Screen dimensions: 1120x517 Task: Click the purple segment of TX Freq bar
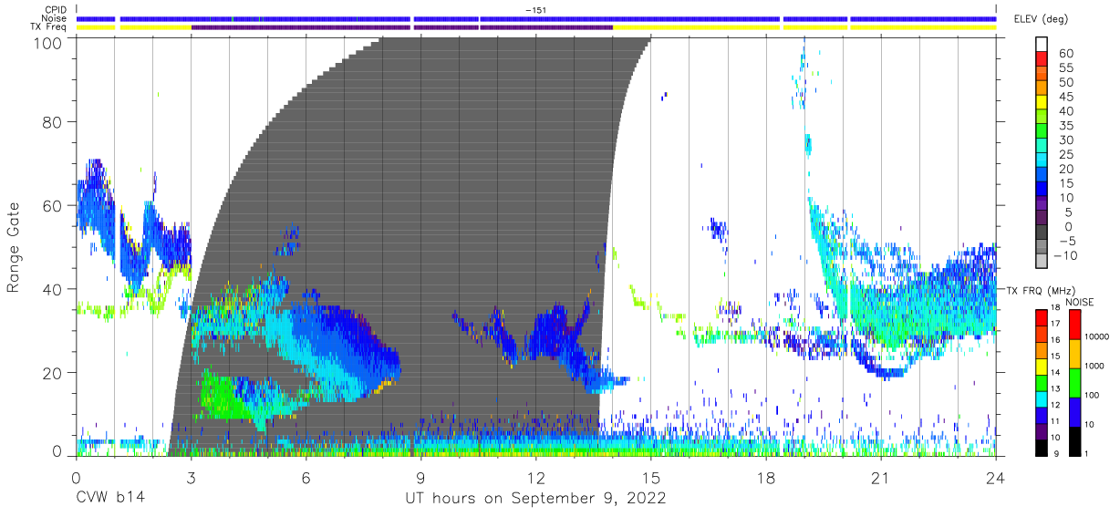401,27
